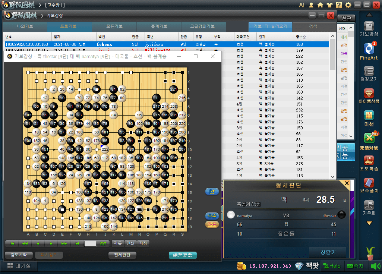Open 死活対戦 icon with Hot badge
The width and height of the screenshot is (382, 274).
(369, 141)
